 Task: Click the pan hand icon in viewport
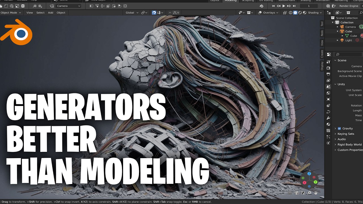point(316,193)
